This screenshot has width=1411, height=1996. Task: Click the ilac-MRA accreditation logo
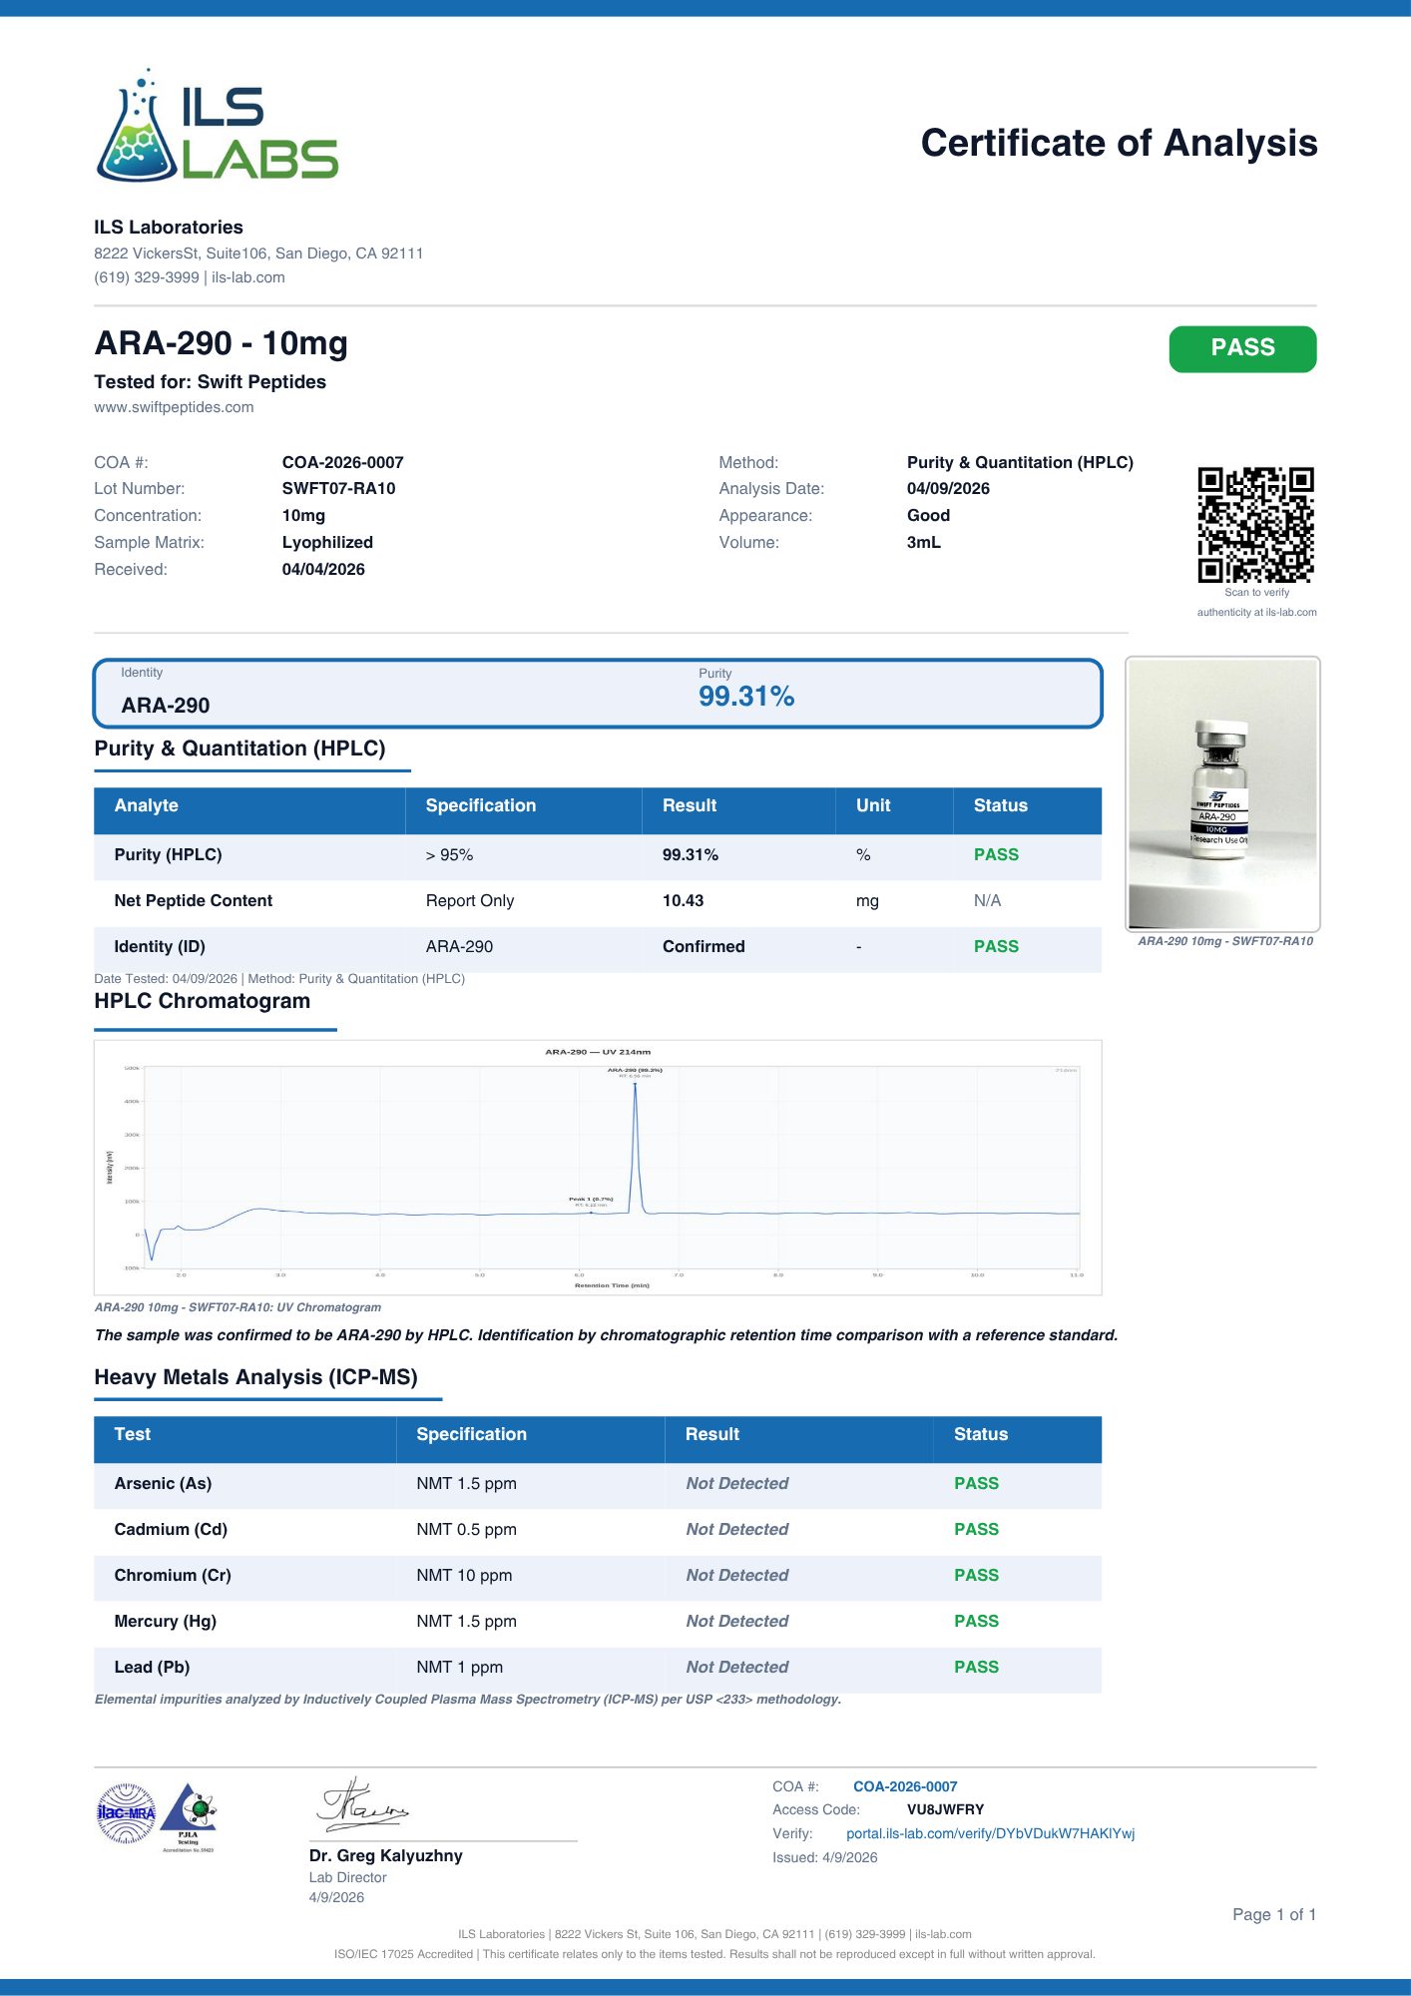tap(126, 1812)
